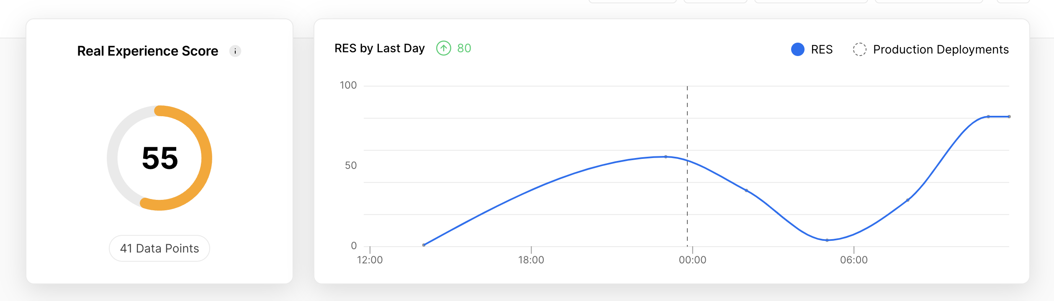Click the green 80 score value

point(464,48)
